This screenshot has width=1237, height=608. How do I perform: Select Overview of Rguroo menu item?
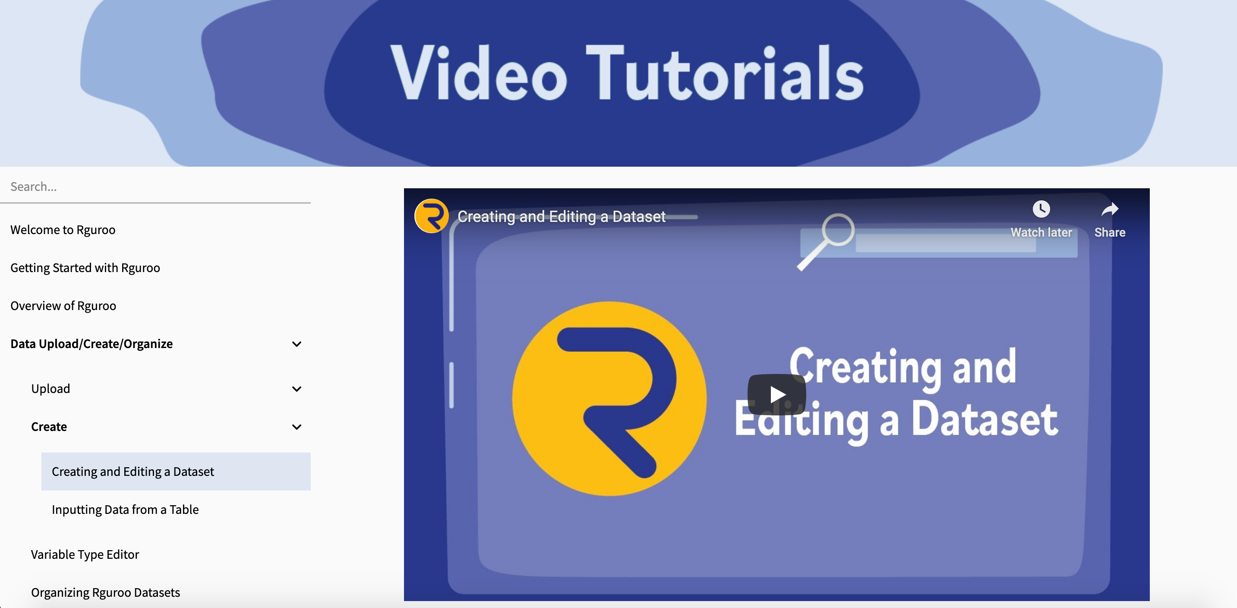[63, 305]
